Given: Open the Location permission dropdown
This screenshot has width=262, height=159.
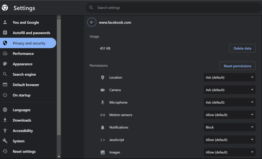Looking at the screenshot, I should pyautogui.click(x=230, y=77).
